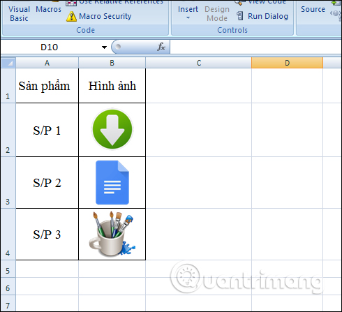
Task: Open the Visual Basic editor
Action: click(x=19, y=13)
